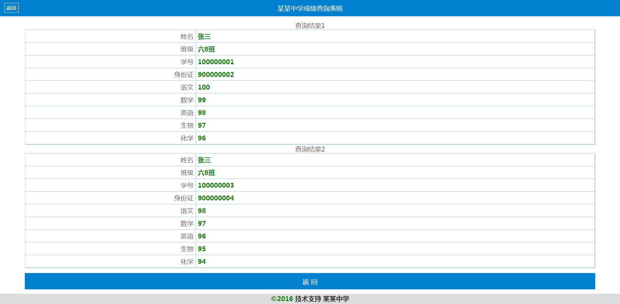Click the second result's 化学 score 94

click(x=202, y=262)
